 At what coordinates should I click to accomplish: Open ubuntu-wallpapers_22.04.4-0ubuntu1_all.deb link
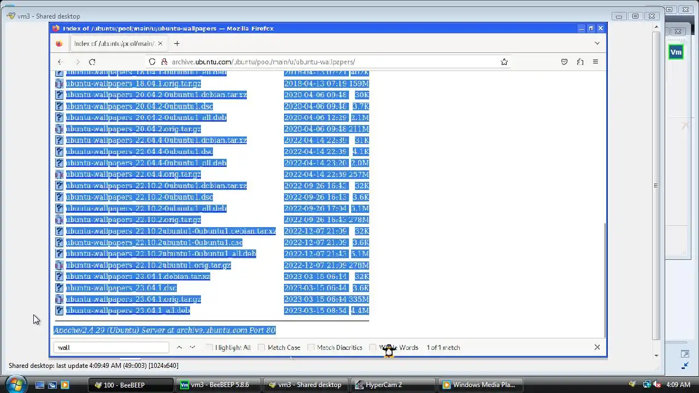(146, 163)
